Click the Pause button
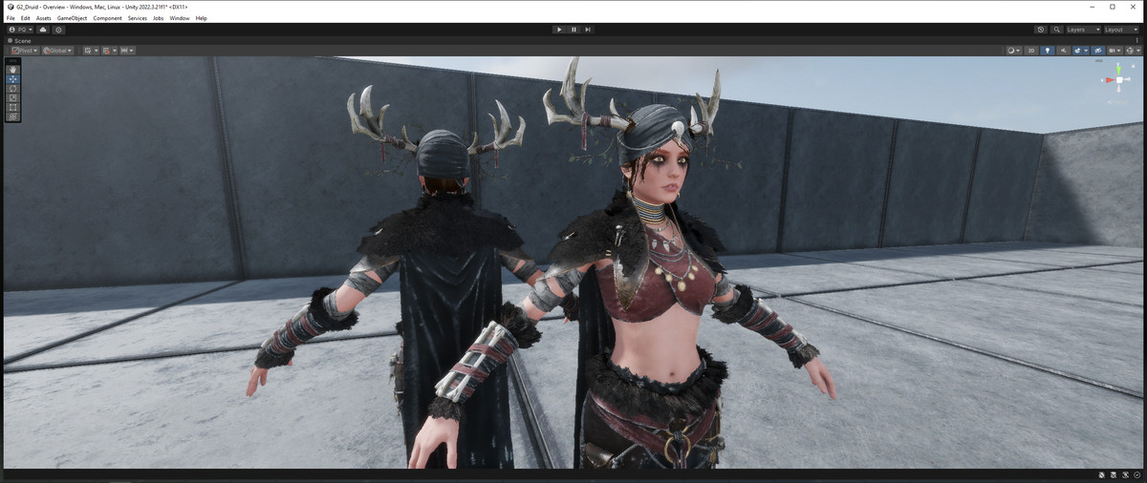Screen dimensions: 1147x483 pyautogui.click(x=573, y=30)
